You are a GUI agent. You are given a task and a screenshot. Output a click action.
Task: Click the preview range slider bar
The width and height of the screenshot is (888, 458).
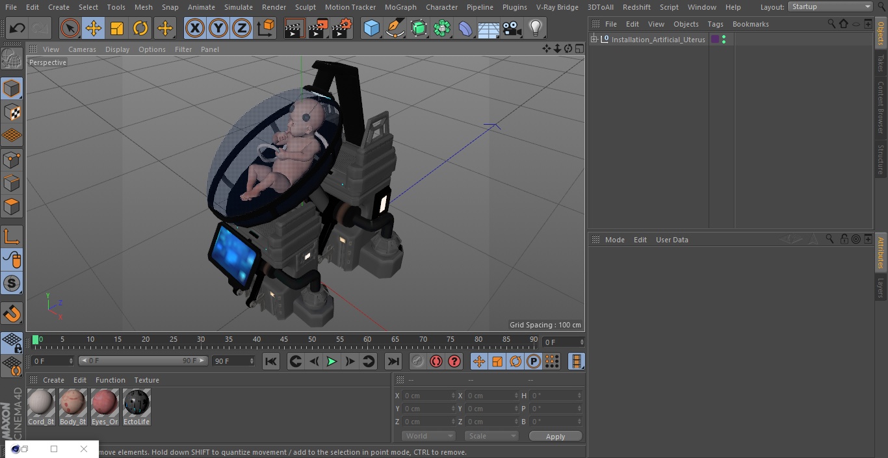pyautogui.click(x=143, y=361)
